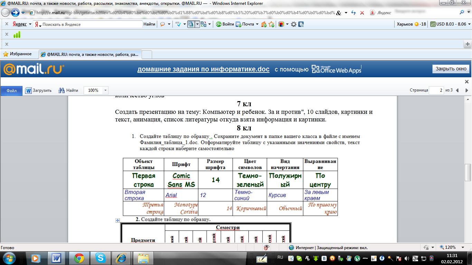Image resolution: width=472 pixels, height=265 pixels.
Task: Open the Почта dropdown arrow
Action: coord(257,24)
